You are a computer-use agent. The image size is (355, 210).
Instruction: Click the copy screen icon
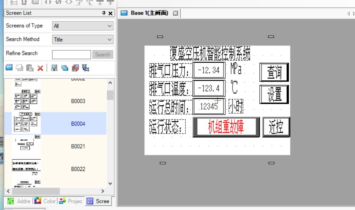click(x=19, y=68)
